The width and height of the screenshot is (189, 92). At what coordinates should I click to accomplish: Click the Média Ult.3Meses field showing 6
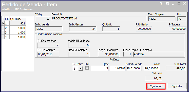(x=79, y=45)
